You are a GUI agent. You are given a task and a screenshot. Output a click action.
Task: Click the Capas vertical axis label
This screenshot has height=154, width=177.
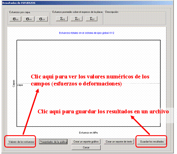pos(14,84)
